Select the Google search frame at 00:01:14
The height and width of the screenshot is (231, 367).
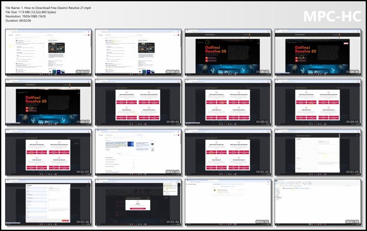point(138,152)
